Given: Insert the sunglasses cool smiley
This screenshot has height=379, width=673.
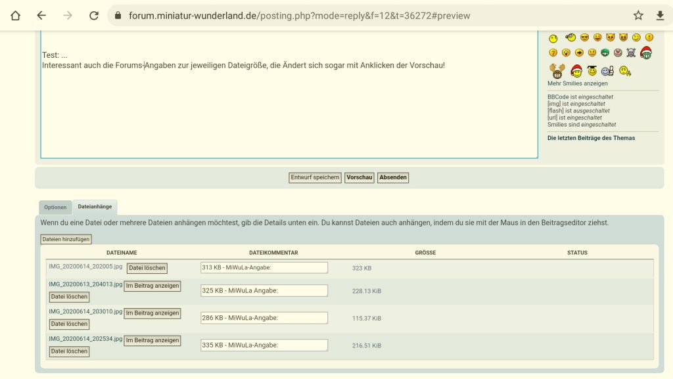Looking at the screenshot, I should point(584,37).
